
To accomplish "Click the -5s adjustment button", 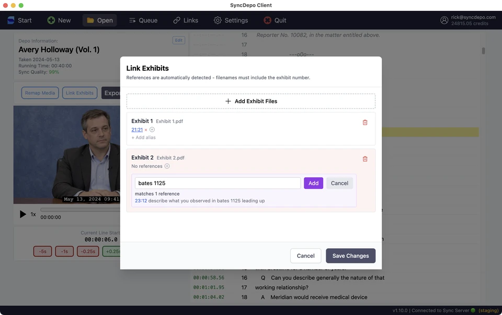I will [42, 251].
